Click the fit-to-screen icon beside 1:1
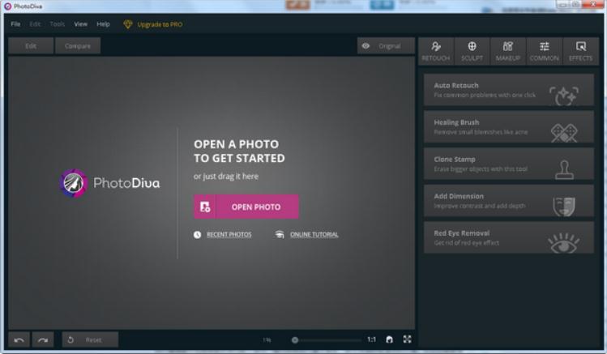 (x=389, y=339)
